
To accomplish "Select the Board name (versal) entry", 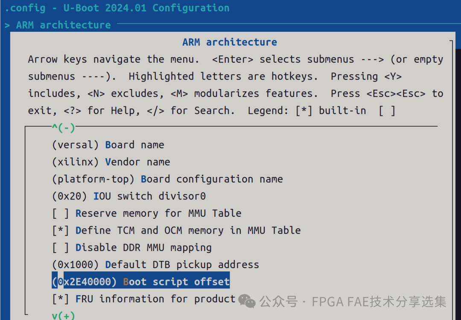I will pyautogui.click(x=108, y=145).
